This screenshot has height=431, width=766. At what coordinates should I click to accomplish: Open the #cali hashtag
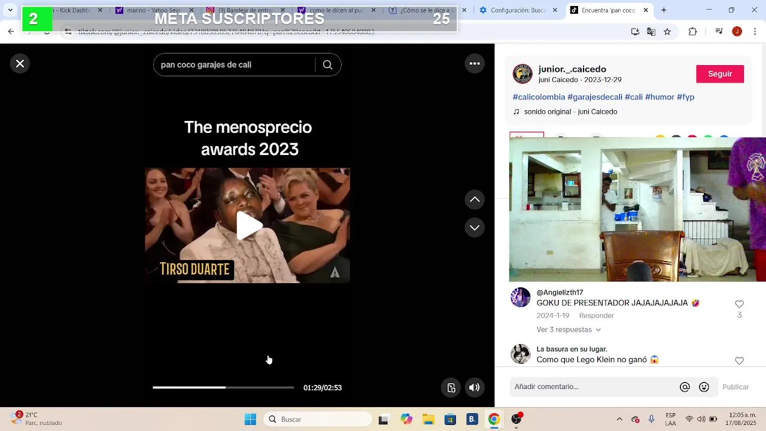(x=634, y=97)
